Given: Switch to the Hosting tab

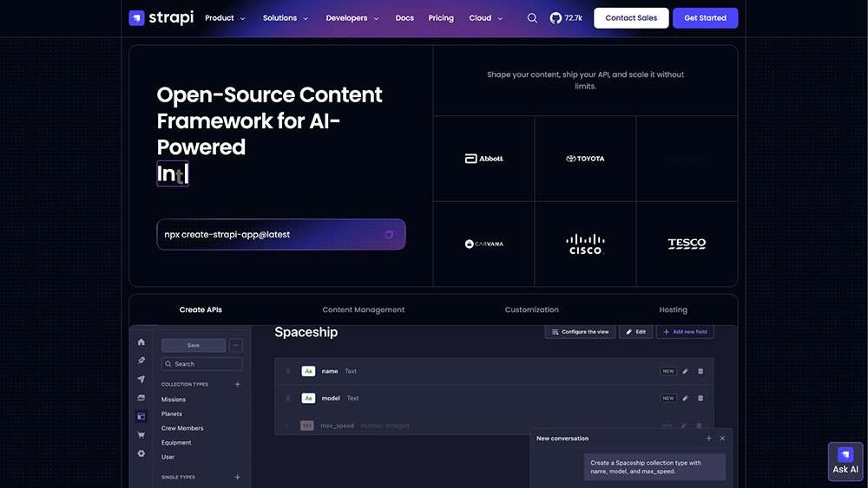Looking at the screenshot, I should [673, 309].
